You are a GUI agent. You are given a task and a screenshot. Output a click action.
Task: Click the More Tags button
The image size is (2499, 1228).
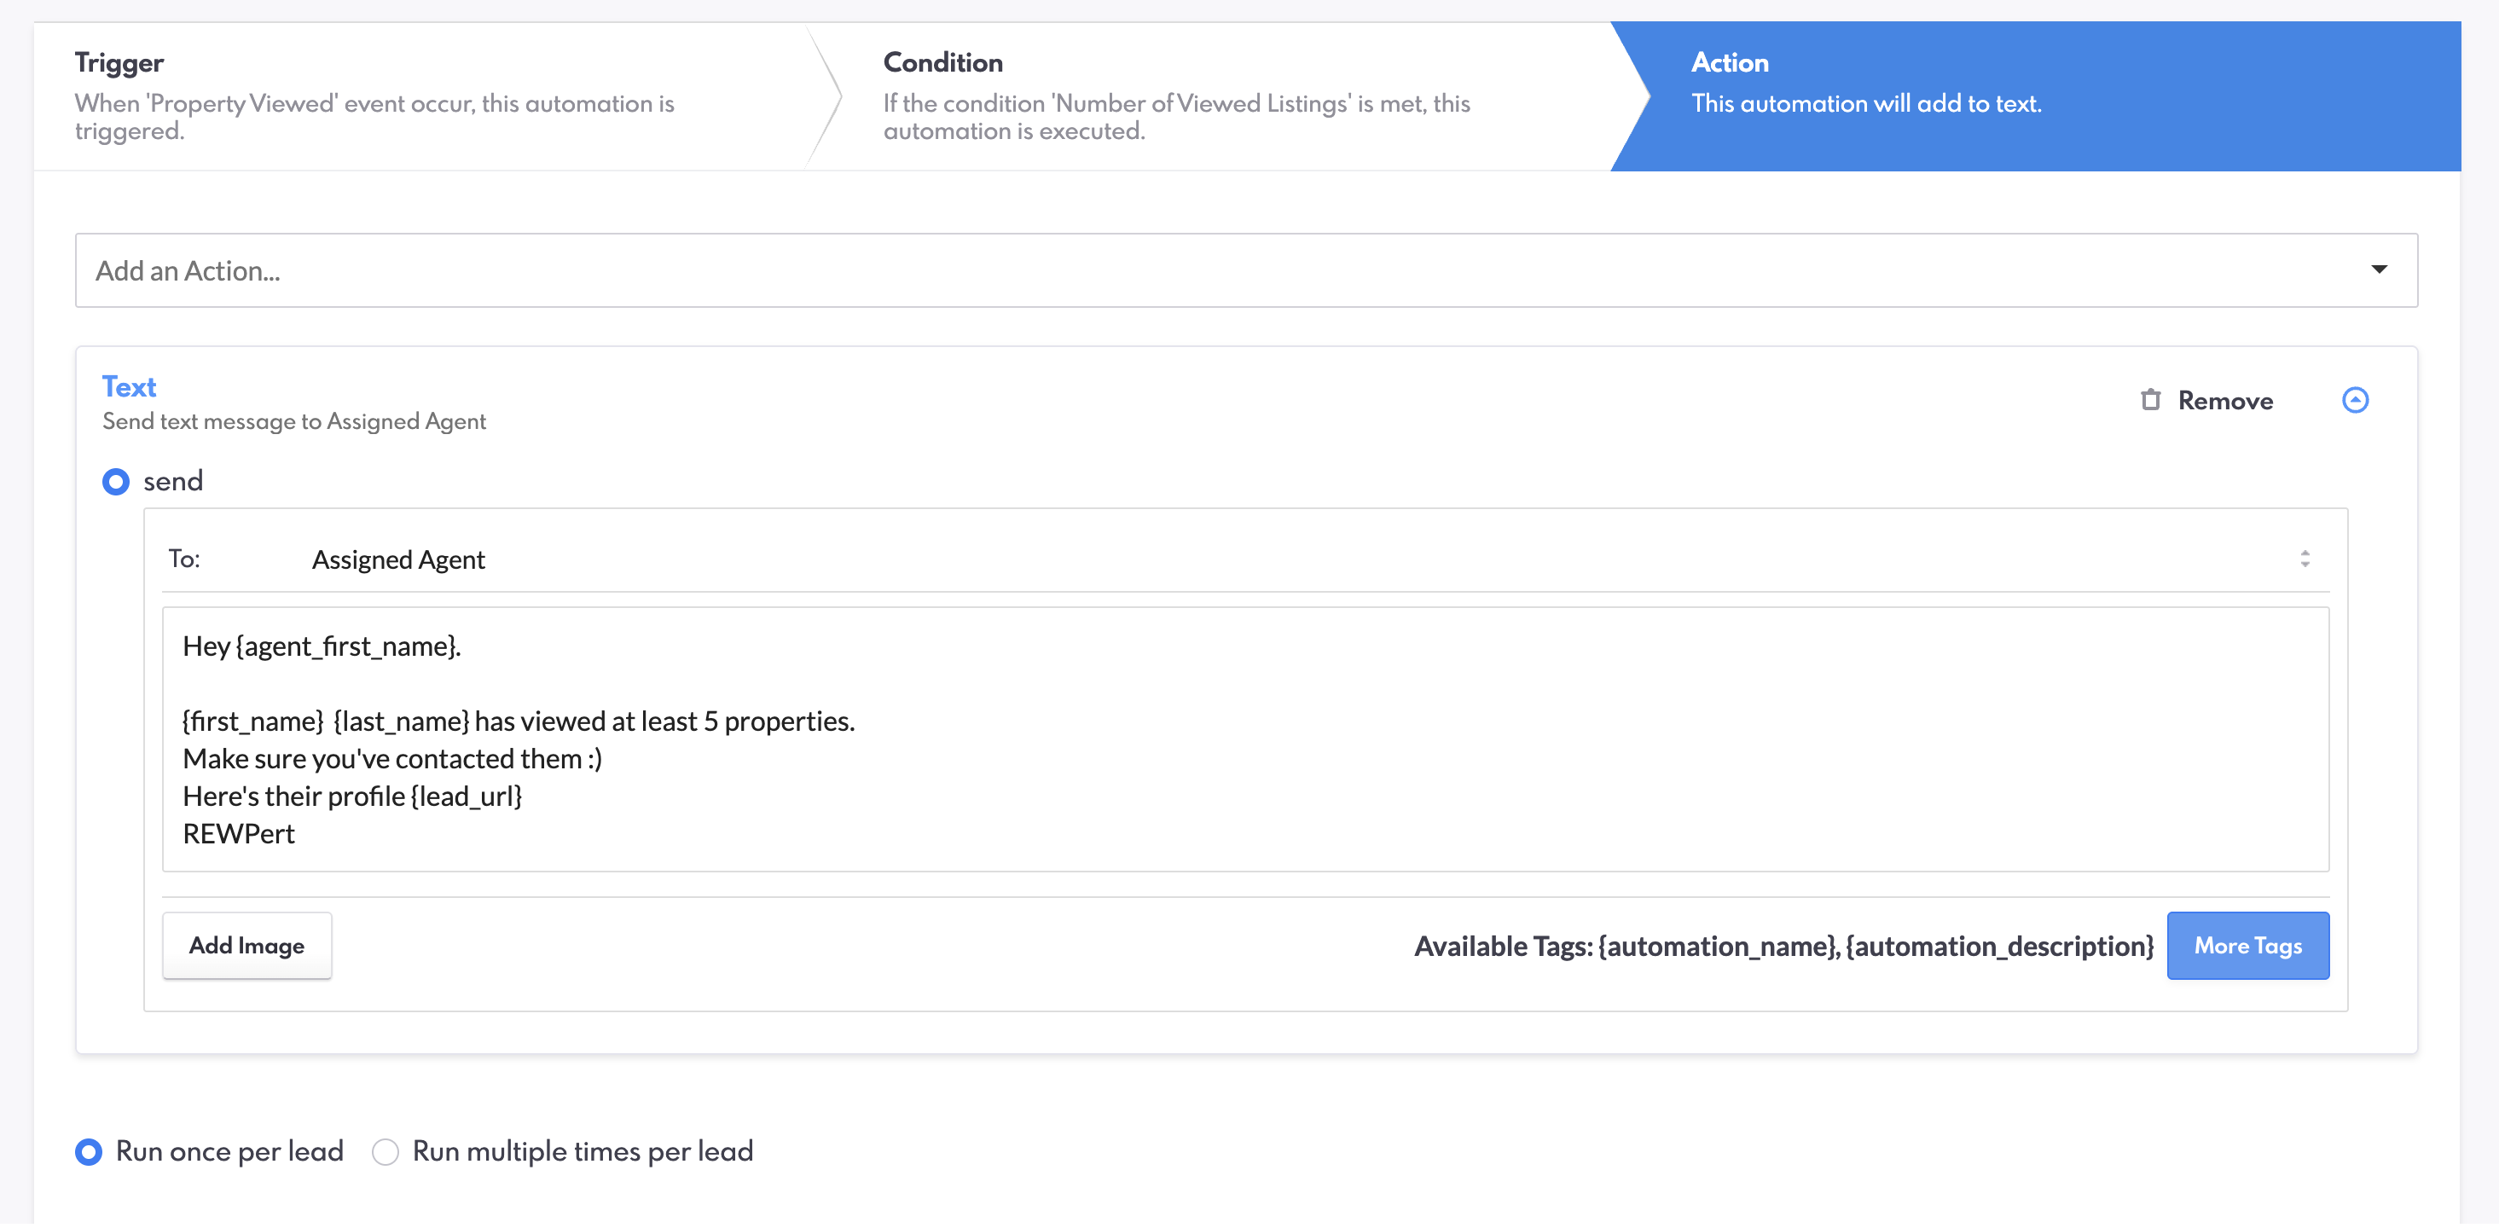(x=2247, y=946)
